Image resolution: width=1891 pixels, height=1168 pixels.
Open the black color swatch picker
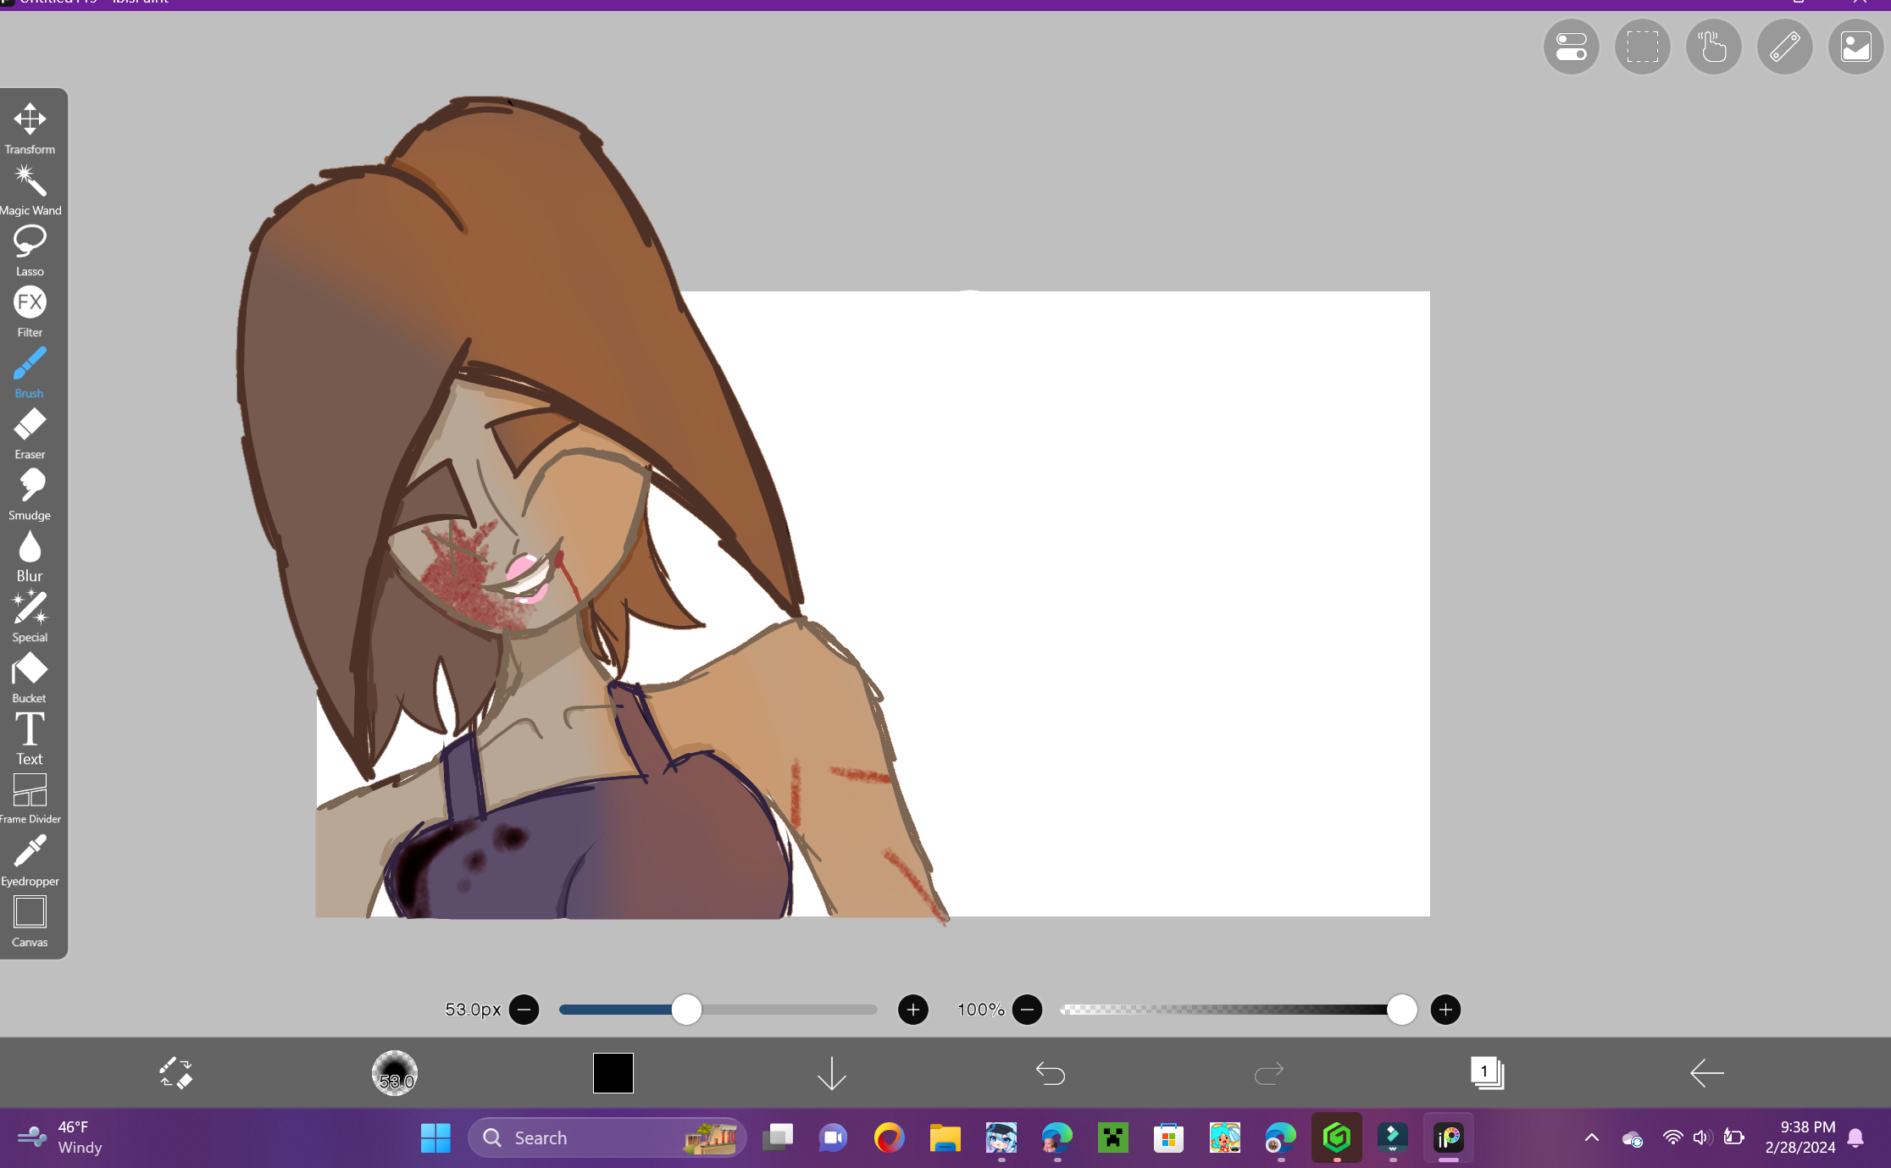point(612,1072)
